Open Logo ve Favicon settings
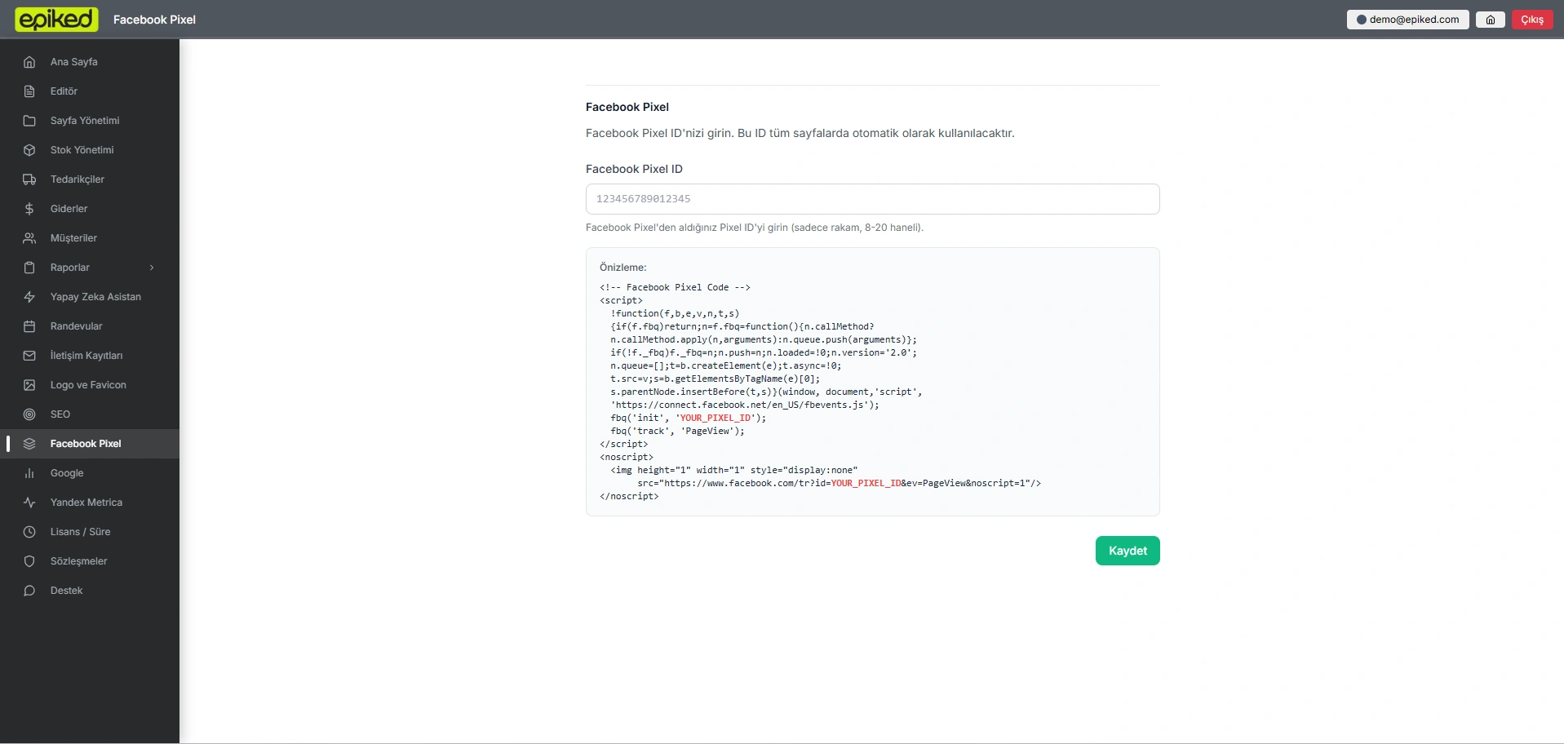 (88, 385)
